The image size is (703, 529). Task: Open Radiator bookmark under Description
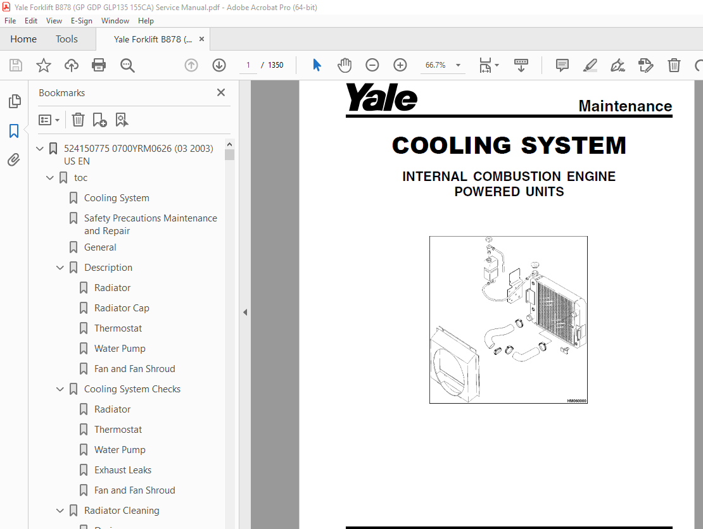[112, 287]
